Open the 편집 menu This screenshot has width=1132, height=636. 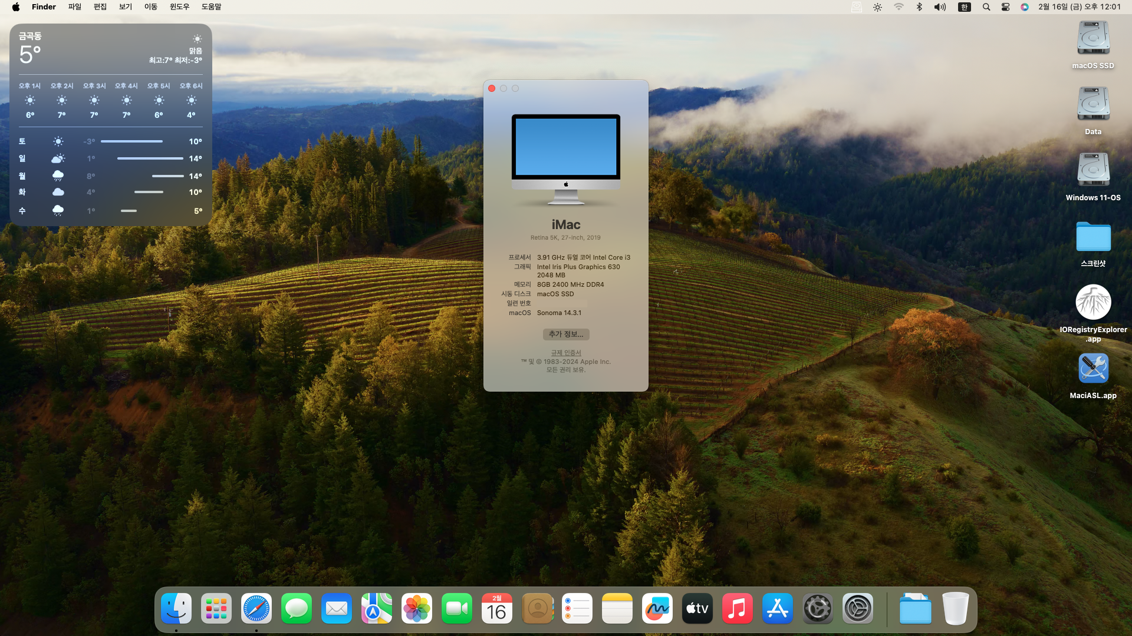[100, 7]
